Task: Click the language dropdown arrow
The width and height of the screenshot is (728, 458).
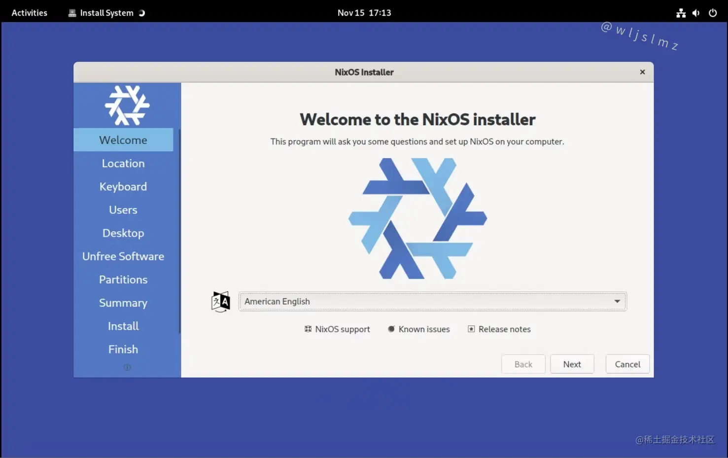Action: point(617,301)
